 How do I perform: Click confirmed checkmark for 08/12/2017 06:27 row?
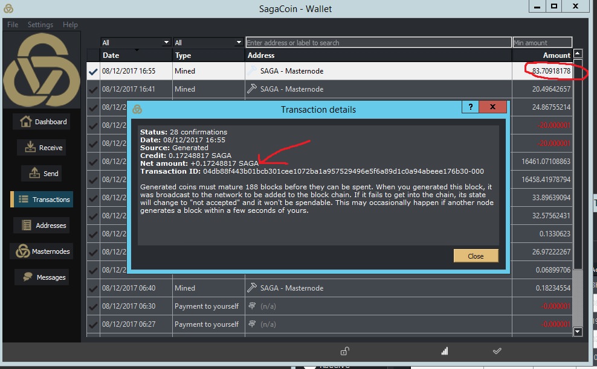coord(93,324)
